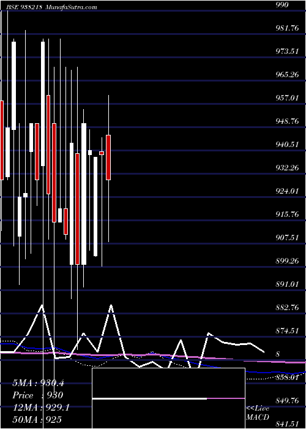Click the MunafaSutra.com text
The image size is (306, 429).
pyautogui.click(x=72, y=7)
